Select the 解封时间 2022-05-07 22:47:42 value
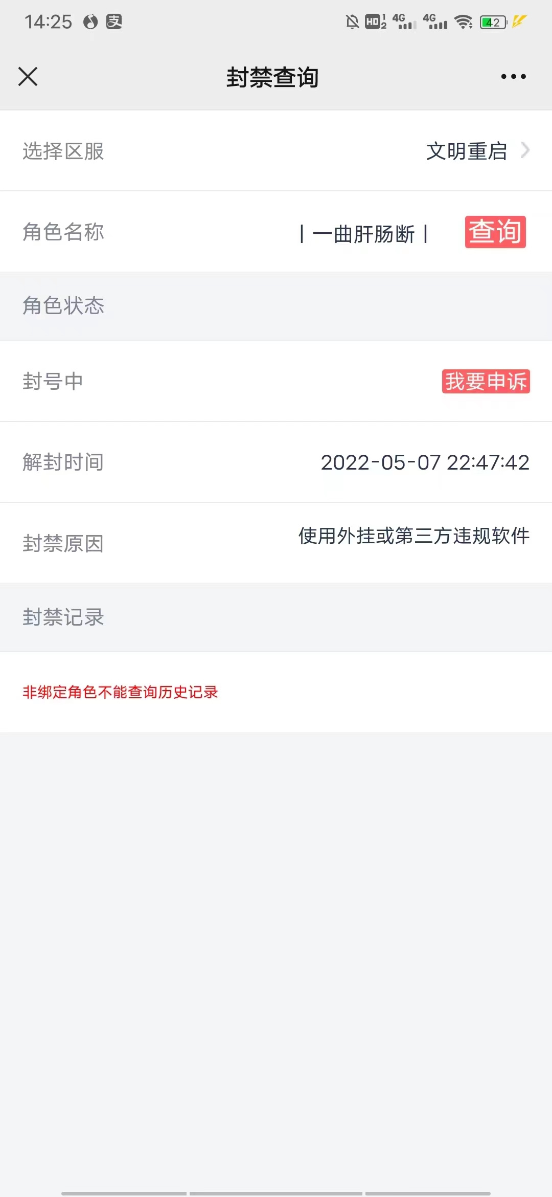 point(425,462)
